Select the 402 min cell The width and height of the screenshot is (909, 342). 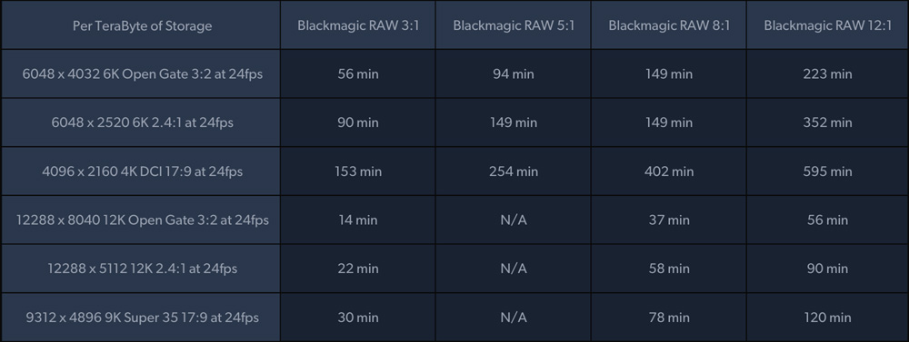pyautogui.click(x=668, y=171)
